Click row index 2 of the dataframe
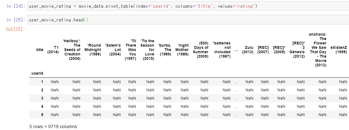The image size is (349, 130). click(x=42, y=90)
